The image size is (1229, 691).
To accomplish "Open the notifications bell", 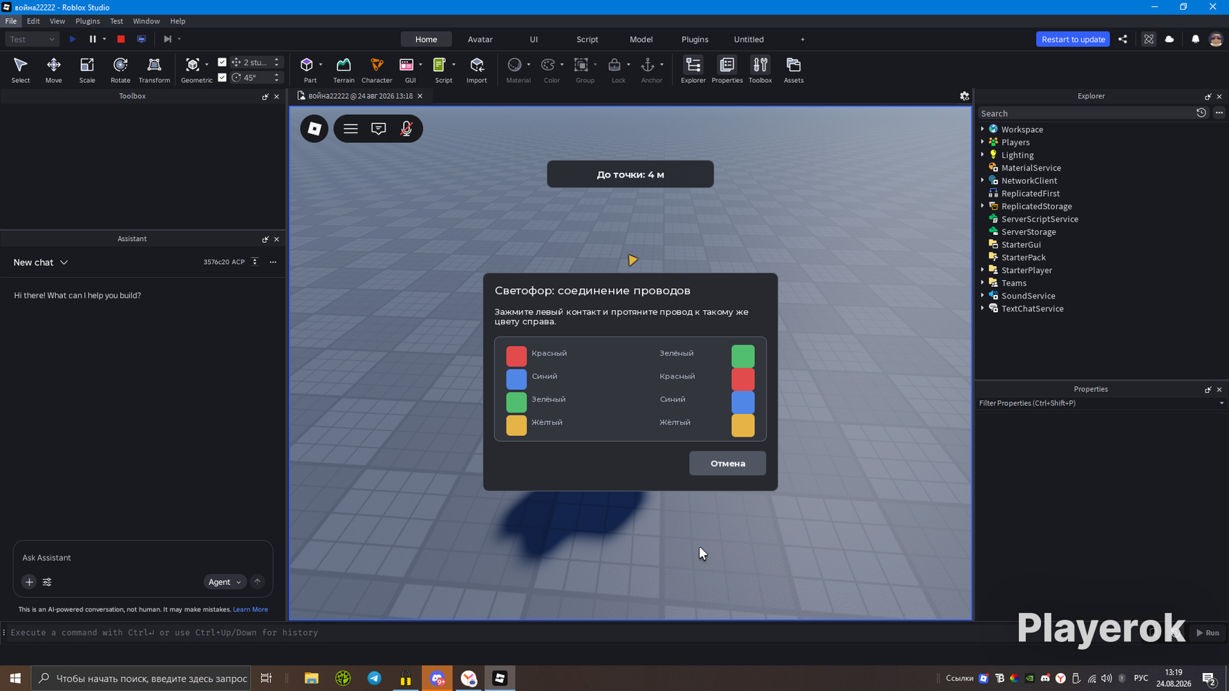I will point(1195,39).
